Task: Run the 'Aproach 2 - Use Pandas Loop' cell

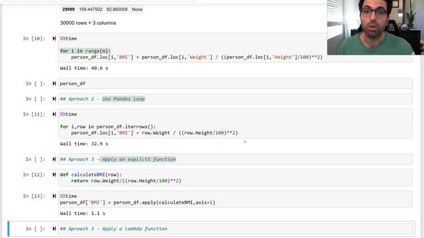Action: (x=54, y=99)
